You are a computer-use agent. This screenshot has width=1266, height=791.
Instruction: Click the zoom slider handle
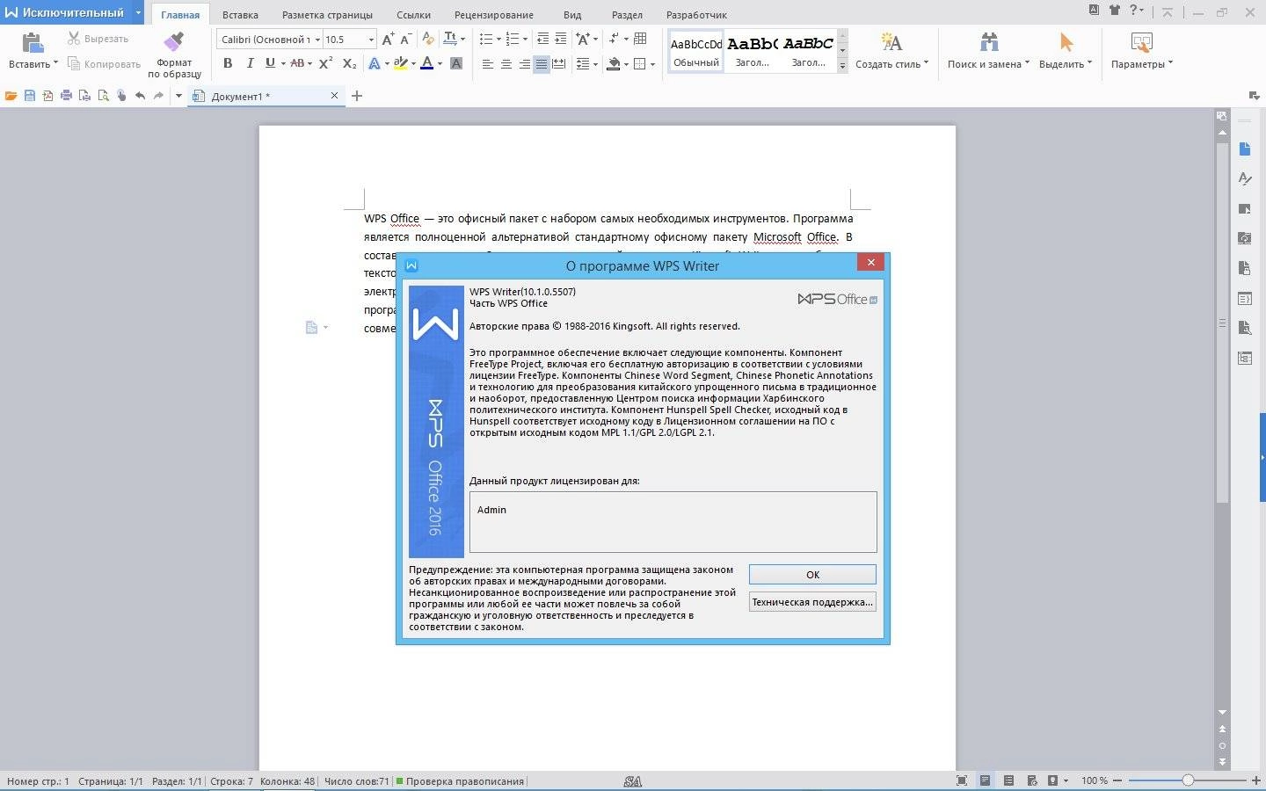(x=1188, y=780)
